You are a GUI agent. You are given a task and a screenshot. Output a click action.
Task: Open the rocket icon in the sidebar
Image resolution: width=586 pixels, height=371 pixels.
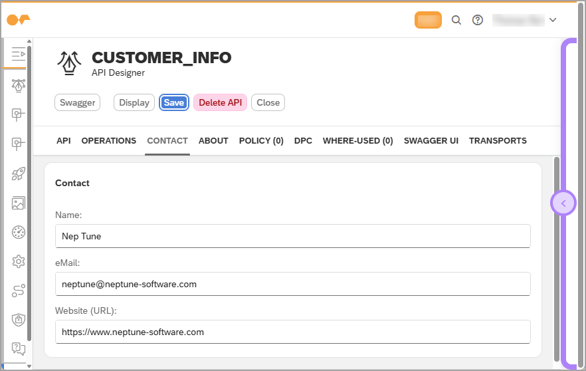tap(19, 174)
